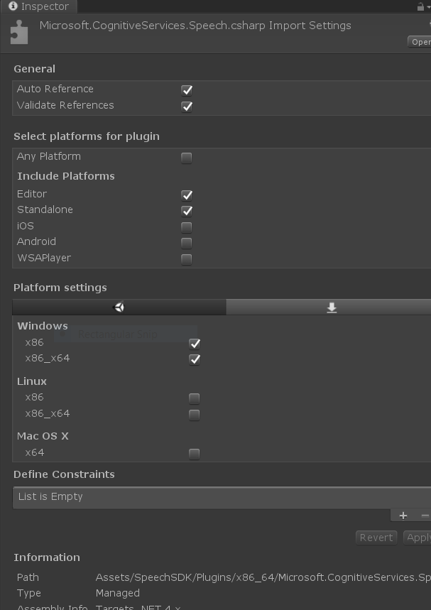Enable the Any Platform checkbox
431x610 pixels.
186,158
